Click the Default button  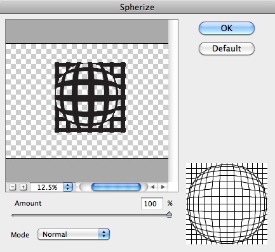click(227, 48)
